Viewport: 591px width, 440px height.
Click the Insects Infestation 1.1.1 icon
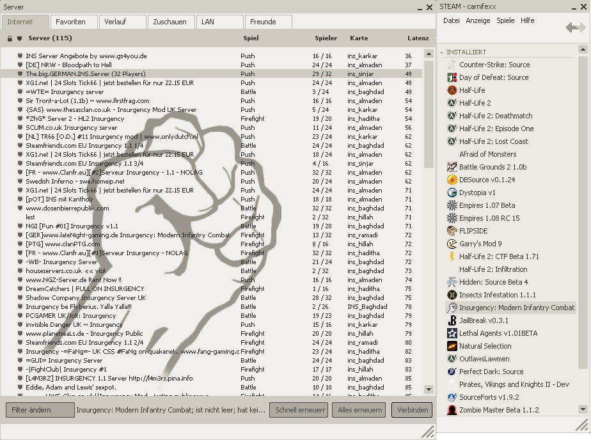[x=452, y=295]
